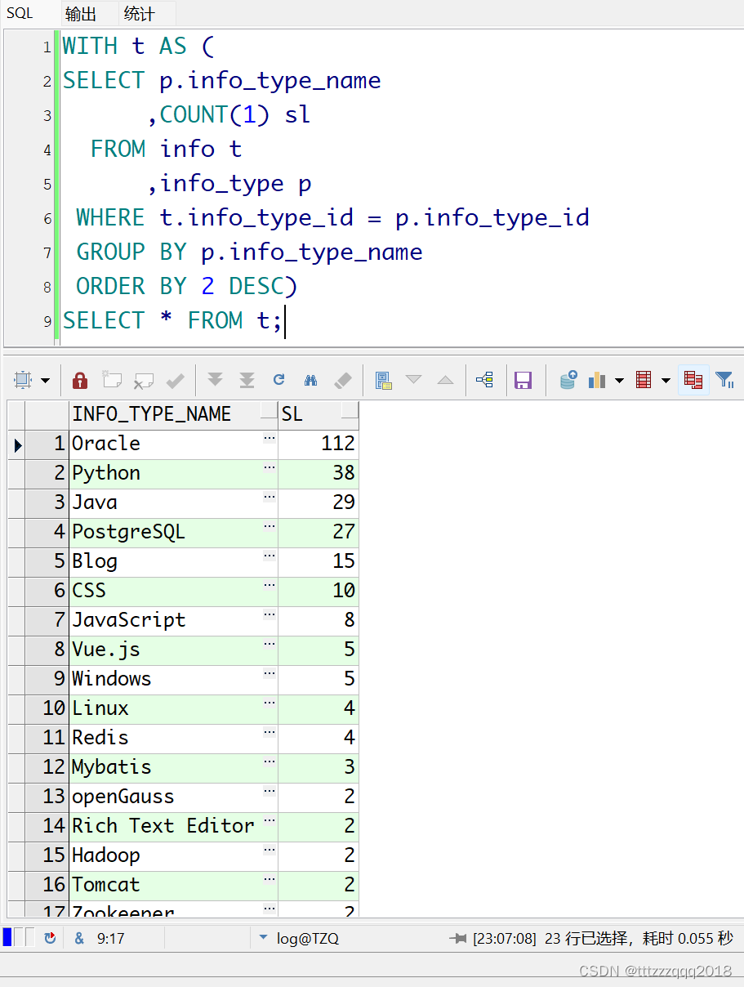Open the SL header sort marker
Image resolution: width=744 pixels, height=987 pixels.
[350, 411]
